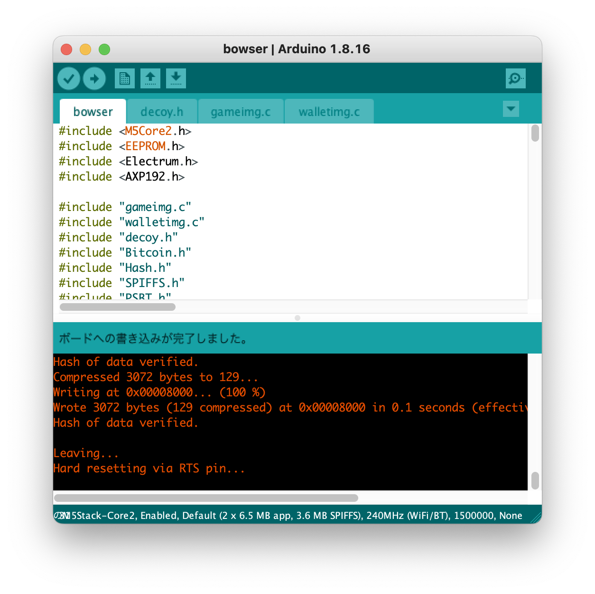The image size is (595, 594).
Task: Click the #include <Electrum.h> line
Action: click(129, 162)
